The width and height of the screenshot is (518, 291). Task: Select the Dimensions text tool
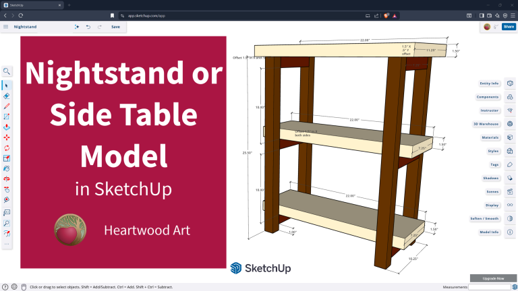[7, 212]
